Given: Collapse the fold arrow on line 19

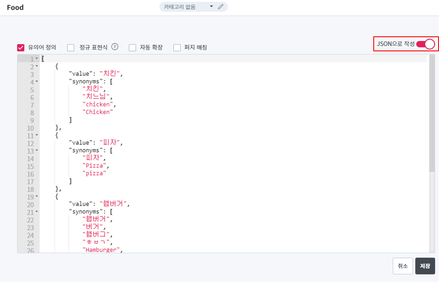Looking at the screenshot, I should point(37,197).
